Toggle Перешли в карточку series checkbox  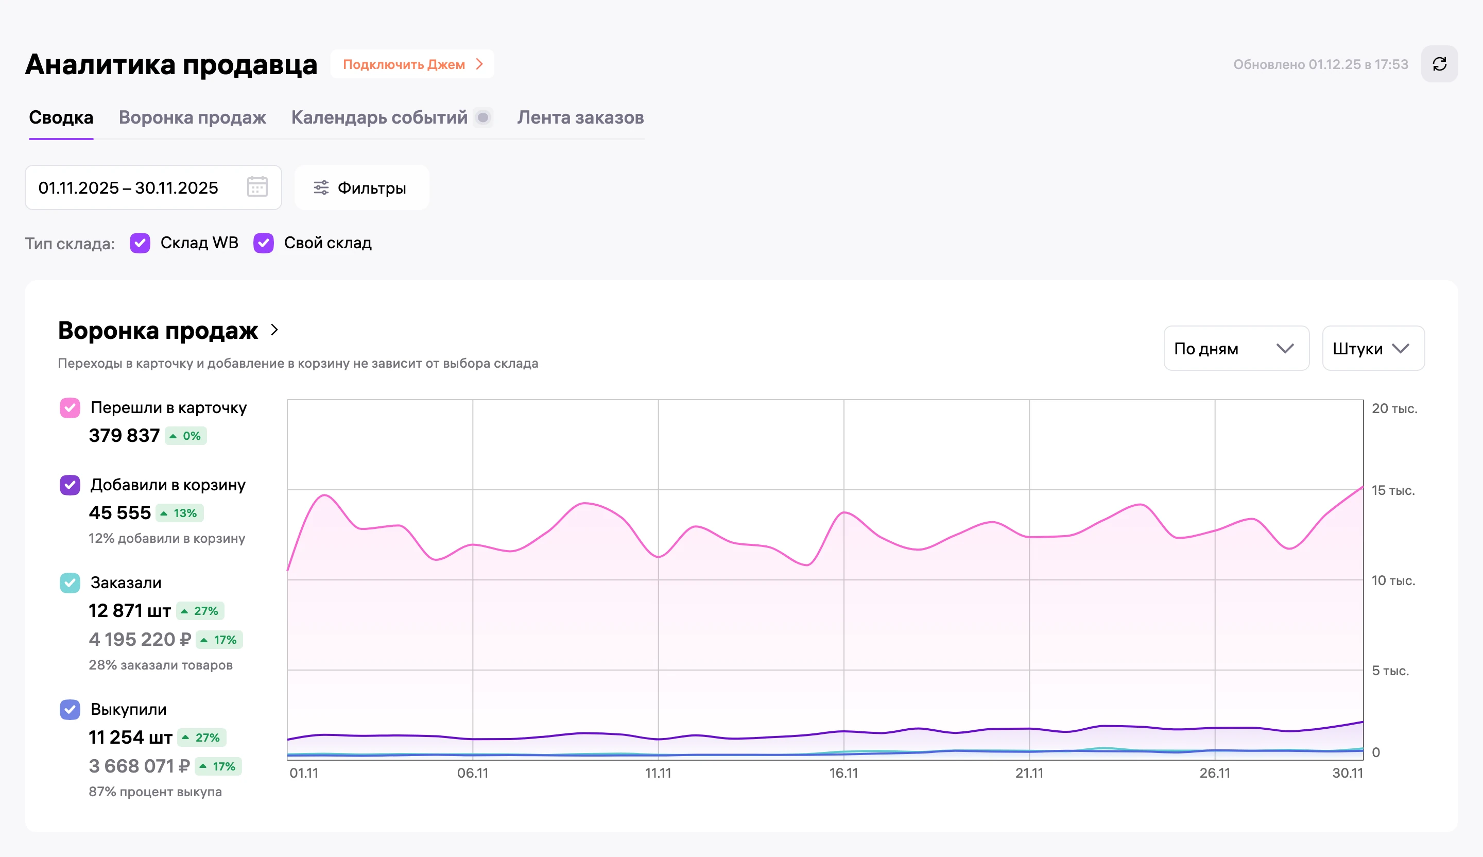[x=70, y=407]
